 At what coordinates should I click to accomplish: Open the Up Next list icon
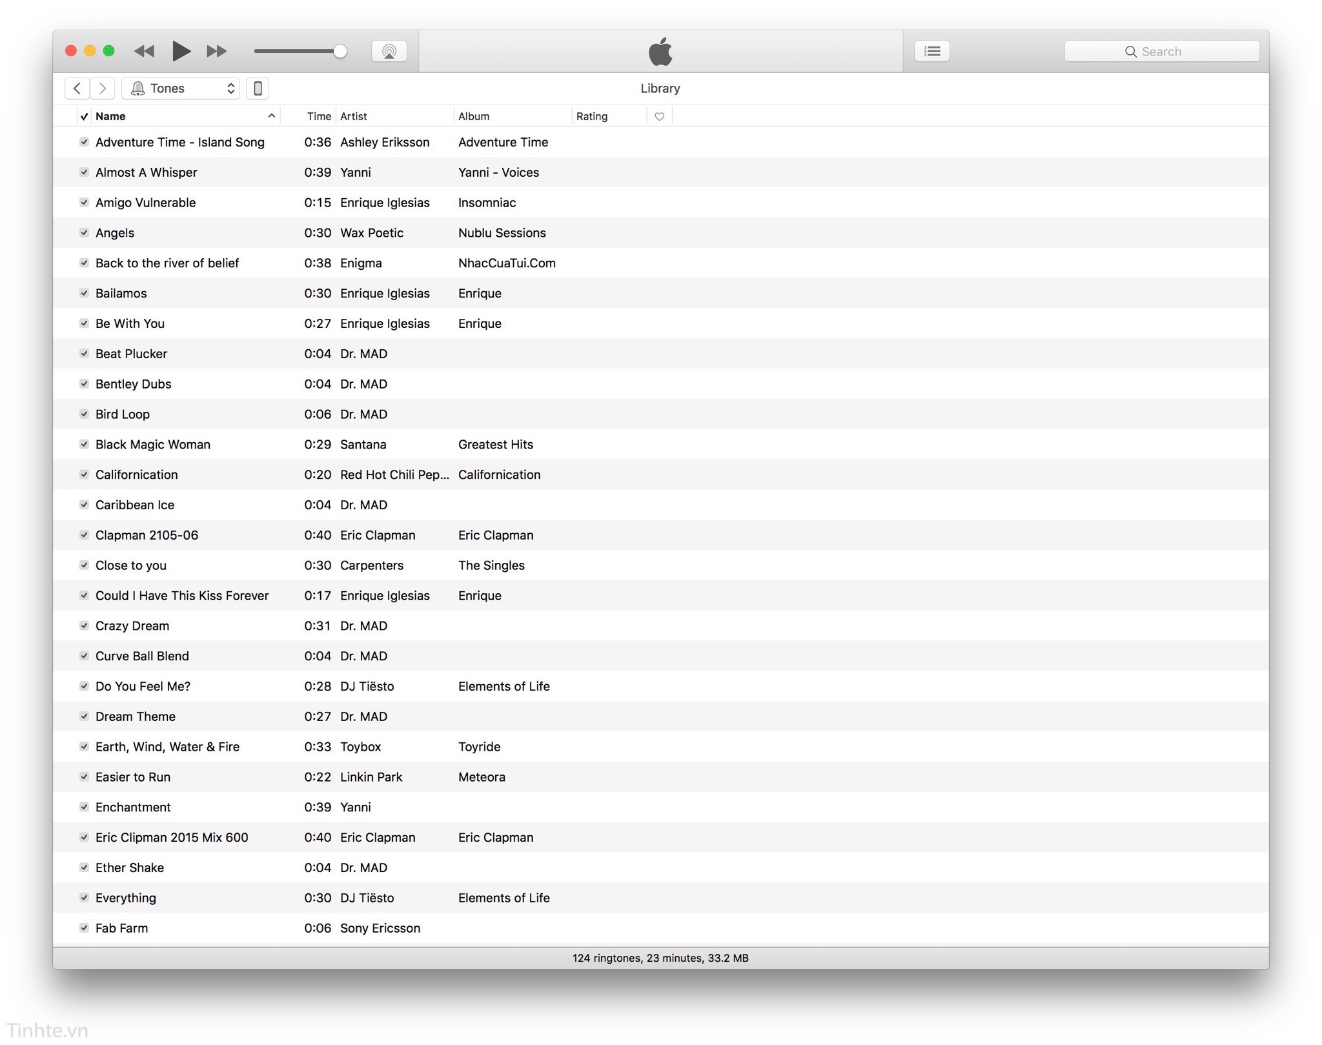[x=931, y=51]
